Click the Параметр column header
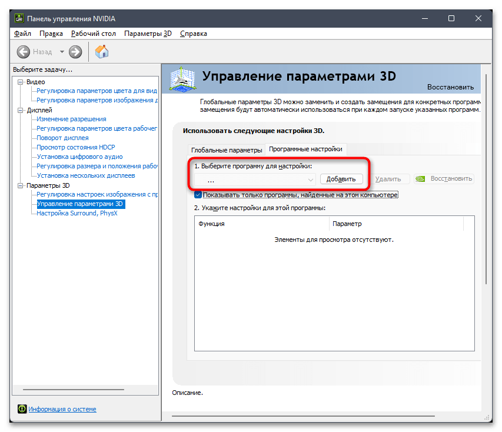The width and height of the screenshot is (502, 432). pos(396,224)
